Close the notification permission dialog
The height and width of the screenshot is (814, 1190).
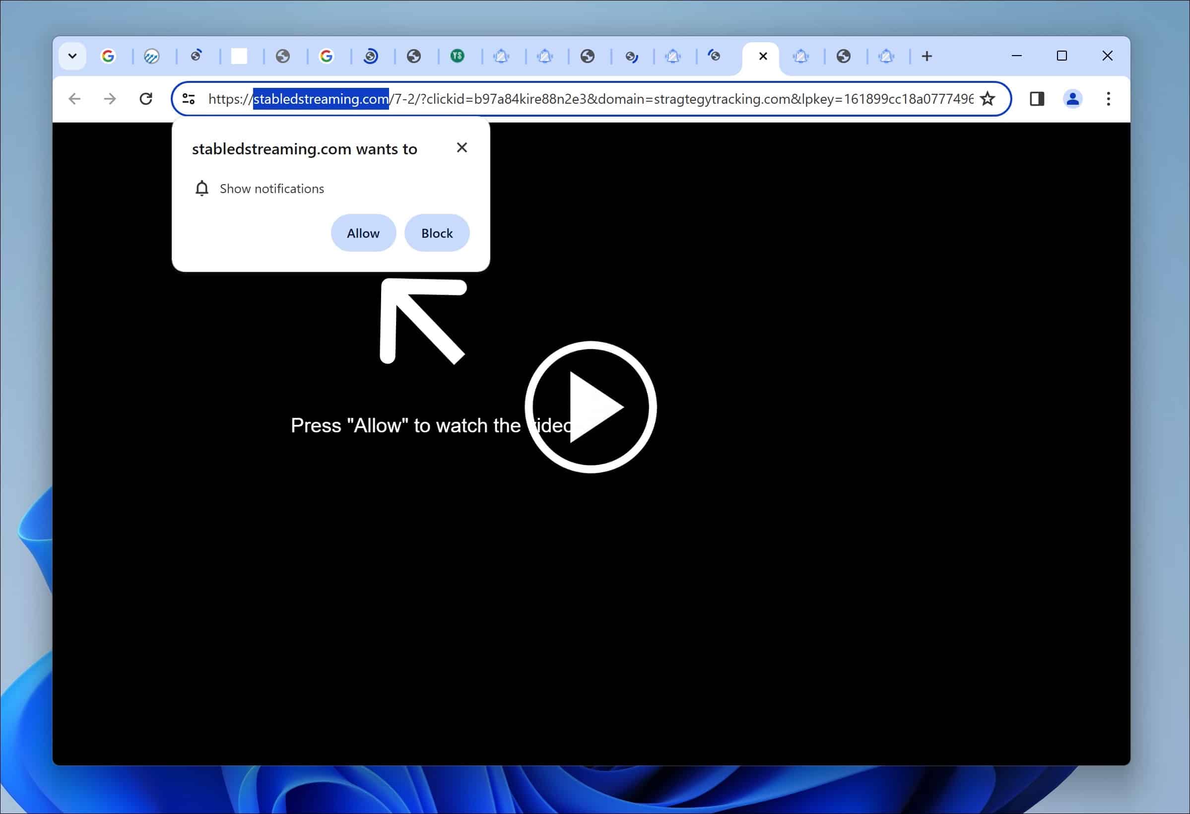tap(462, 146)
